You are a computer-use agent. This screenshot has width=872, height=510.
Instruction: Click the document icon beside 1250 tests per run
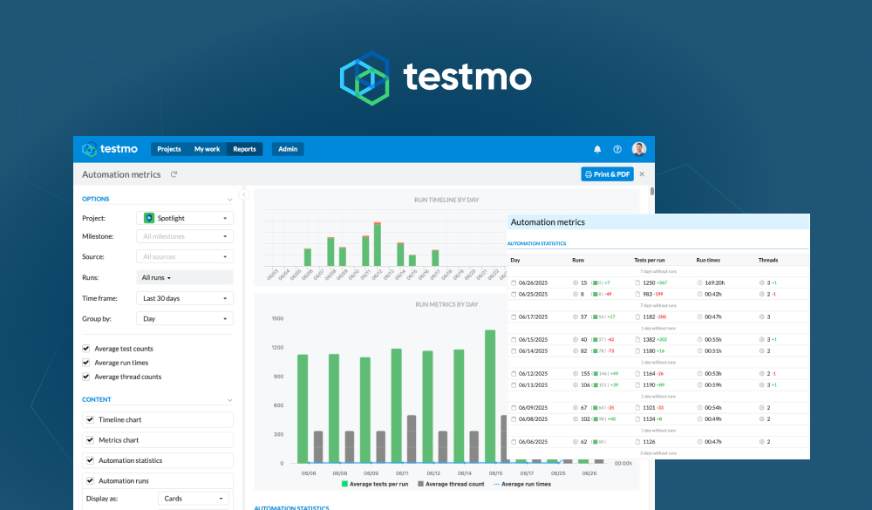(638, 282)
